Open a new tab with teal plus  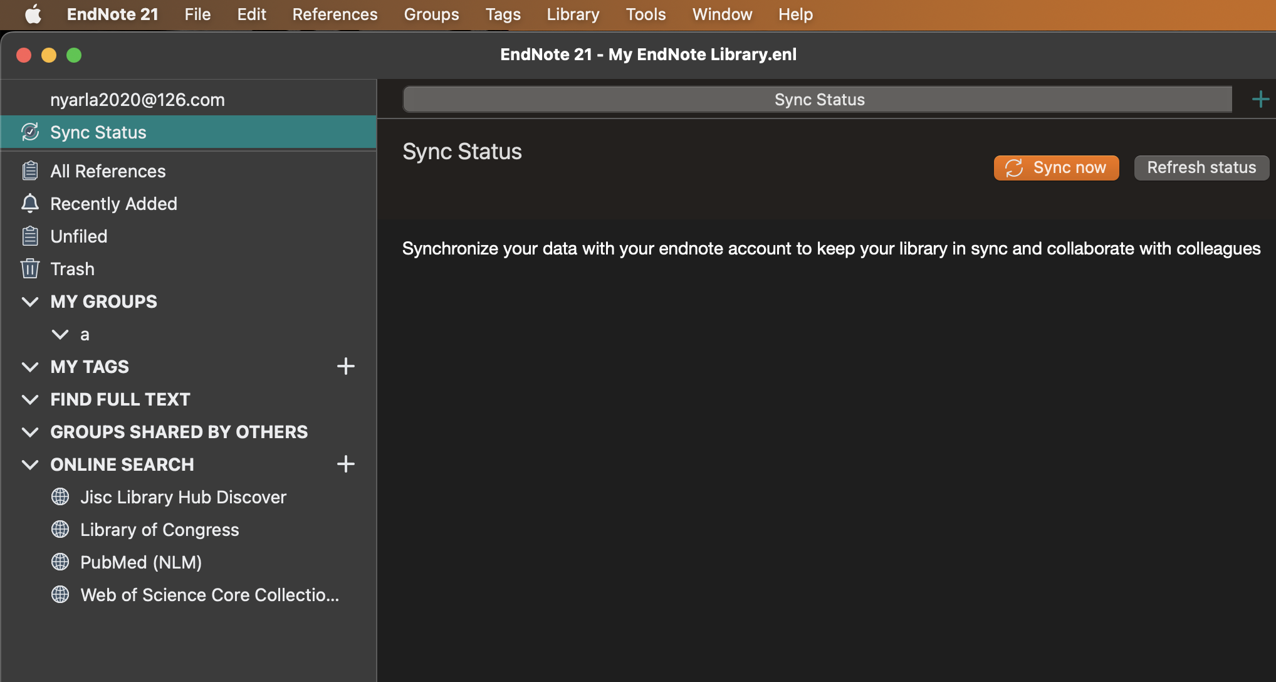point(1260,100)
